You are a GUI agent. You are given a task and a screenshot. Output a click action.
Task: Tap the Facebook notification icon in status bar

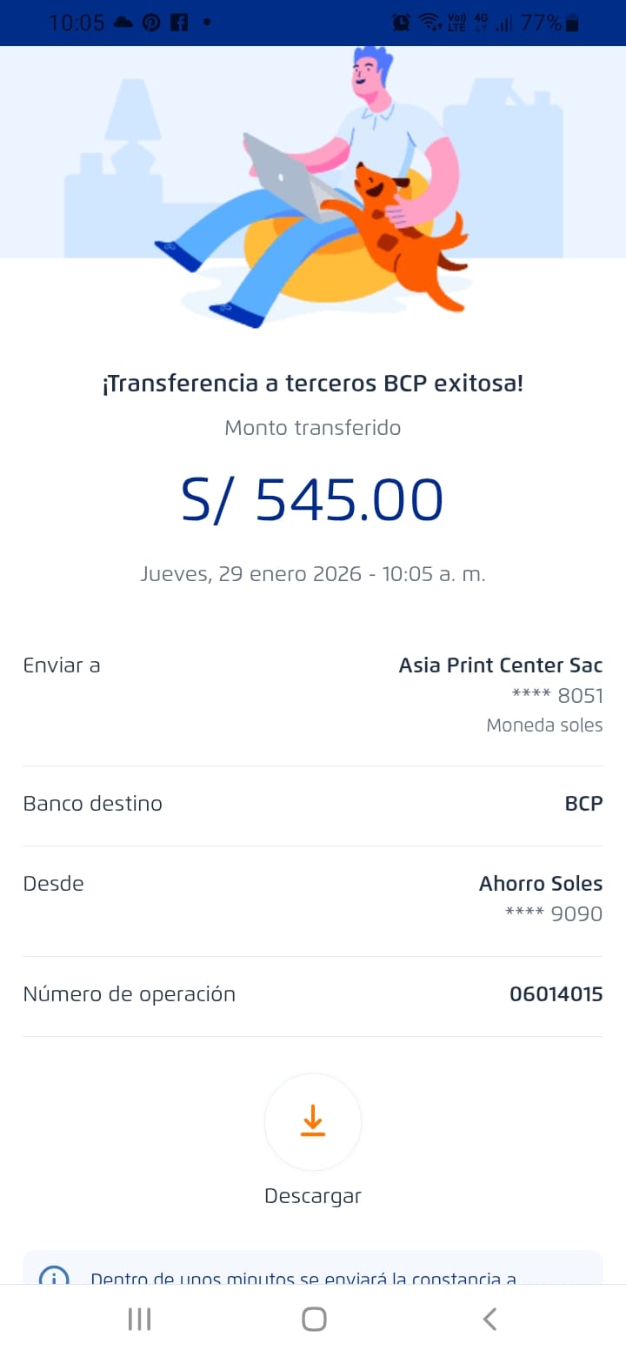click(x=178, y=23)
